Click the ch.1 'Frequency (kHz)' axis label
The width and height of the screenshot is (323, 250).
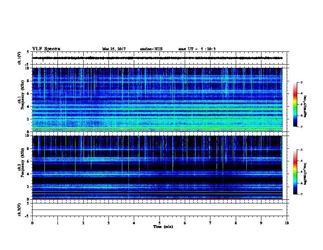click(22, 95)
